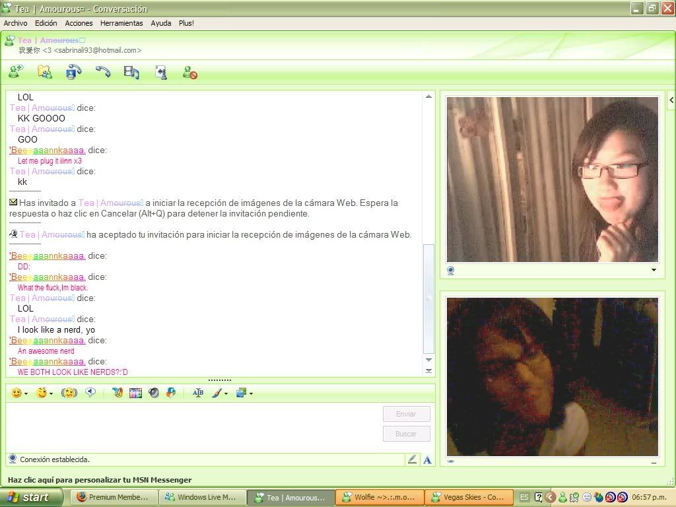676x507 pixels.
Task: Click the upper webcam video of Tea
Action: [x=553, y=180]
